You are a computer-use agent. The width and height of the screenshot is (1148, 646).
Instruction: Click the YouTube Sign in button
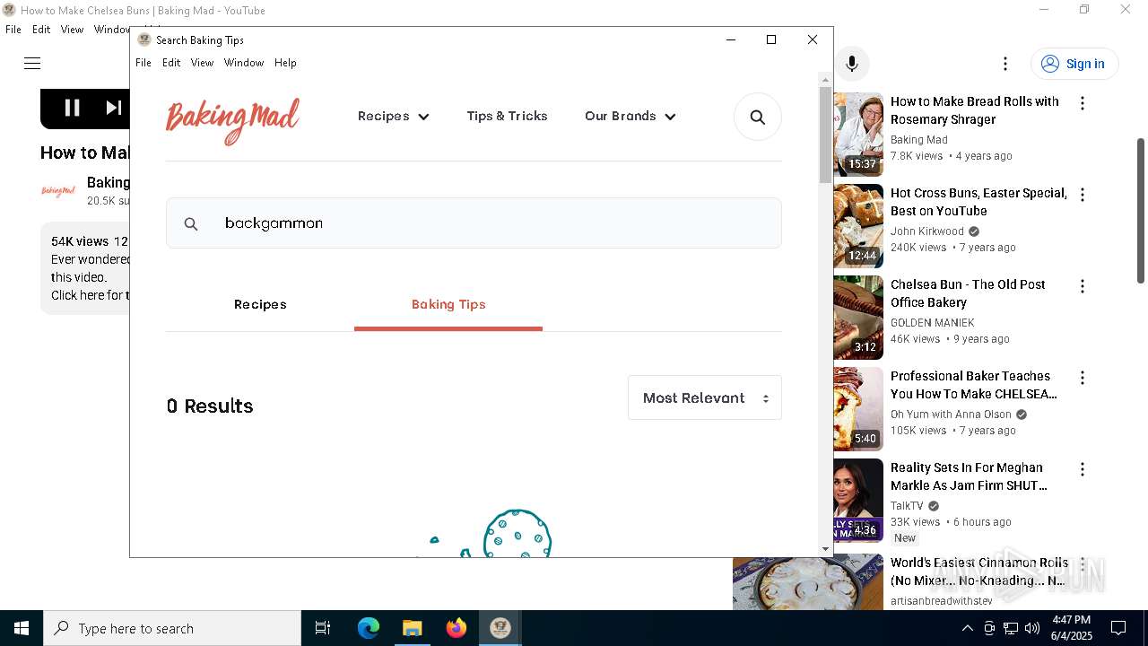[x=1074, y=64]
